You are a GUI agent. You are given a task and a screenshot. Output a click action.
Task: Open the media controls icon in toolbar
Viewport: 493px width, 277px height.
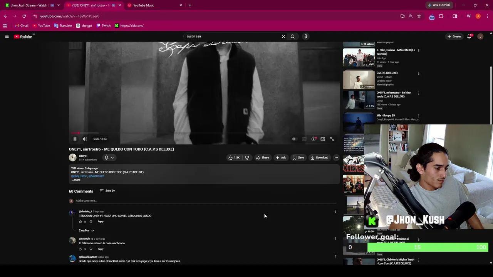click(469, 16)
